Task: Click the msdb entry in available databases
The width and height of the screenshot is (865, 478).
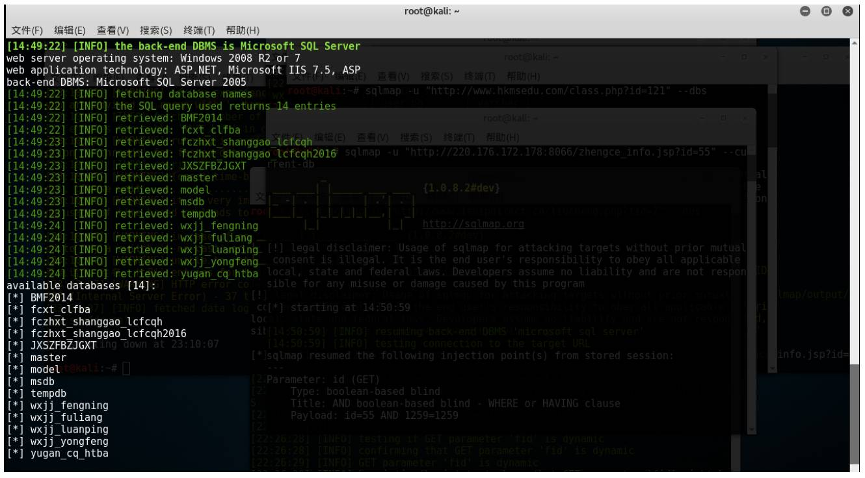Action: [42, 381]
